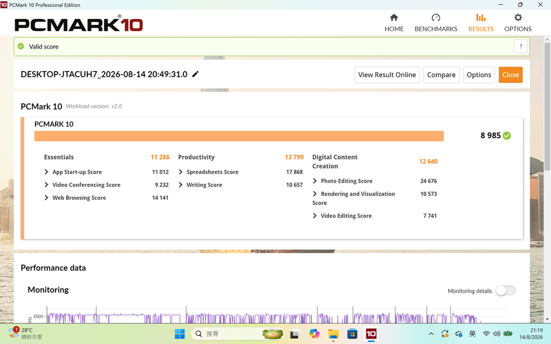This screenshot has width=551, height=344.
Task: Click the valid score help question mark
Action: coord(521,46)
